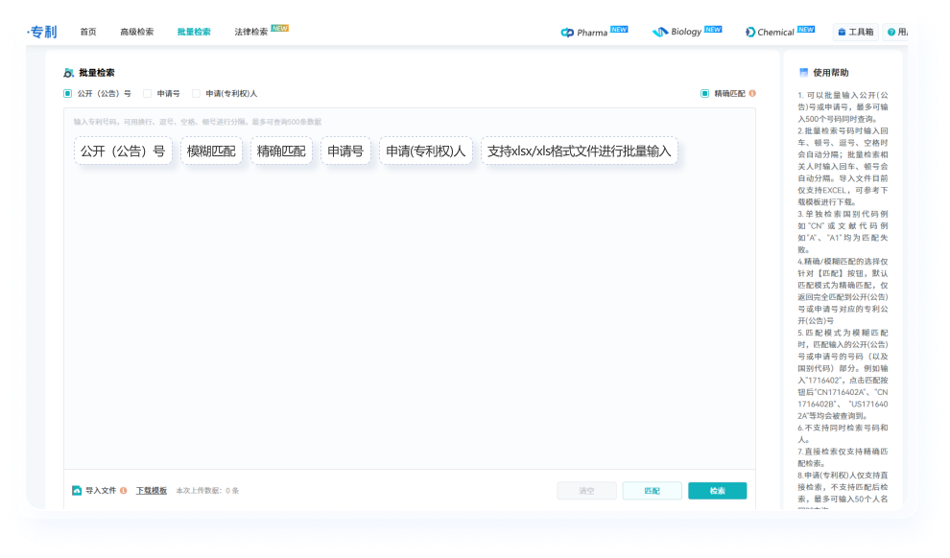950x558 pixels.
Task: Click the Pharma logo icon
Action: (567, 32)
